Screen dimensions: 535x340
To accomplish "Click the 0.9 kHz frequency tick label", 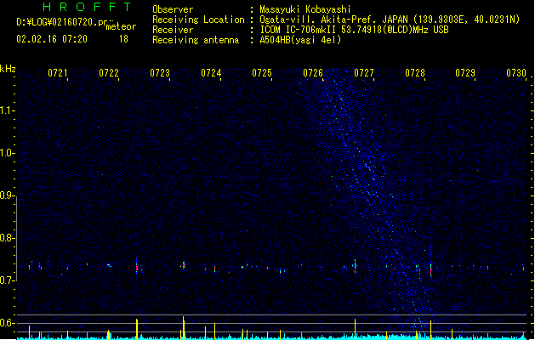I will [x=7, y=195].
